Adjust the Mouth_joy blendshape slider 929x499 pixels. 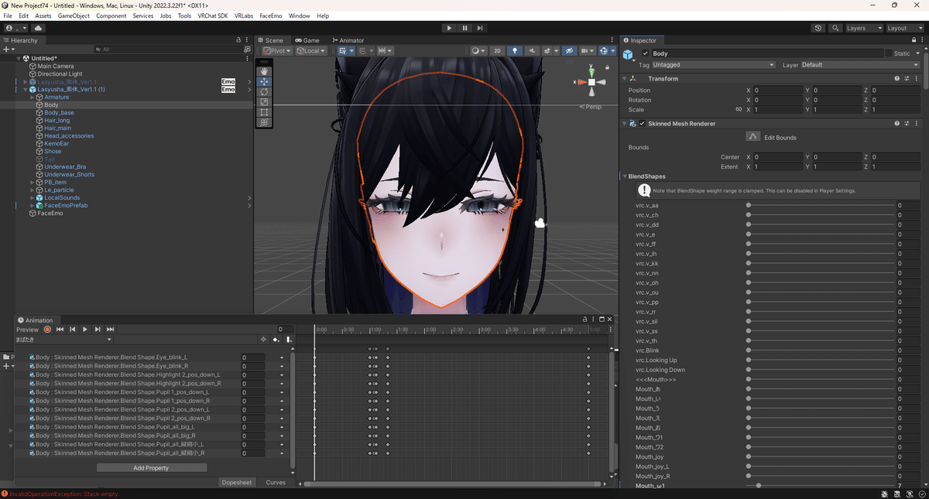click(821, 457)
